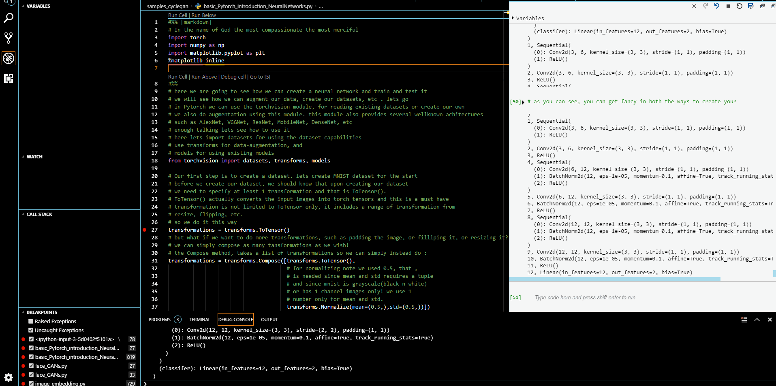Viewport: 776px width, 386px height.
Task: Switch to the TERMINAL panel tab
Action: pyautogui.click(x=200, y=320)
